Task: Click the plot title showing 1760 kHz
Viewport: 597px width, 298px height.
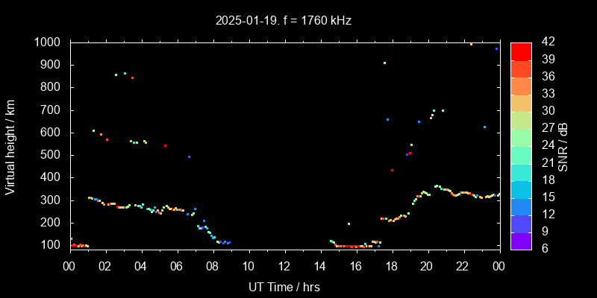Action: click(284, 21)
